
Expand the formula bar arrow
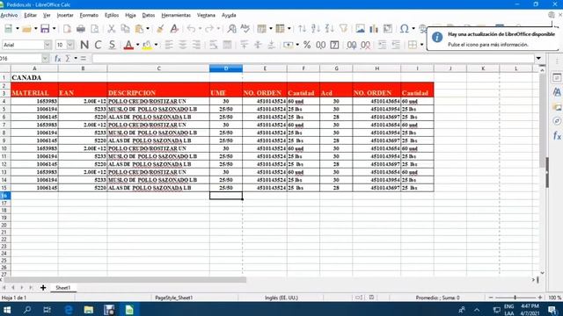(538, 59)
